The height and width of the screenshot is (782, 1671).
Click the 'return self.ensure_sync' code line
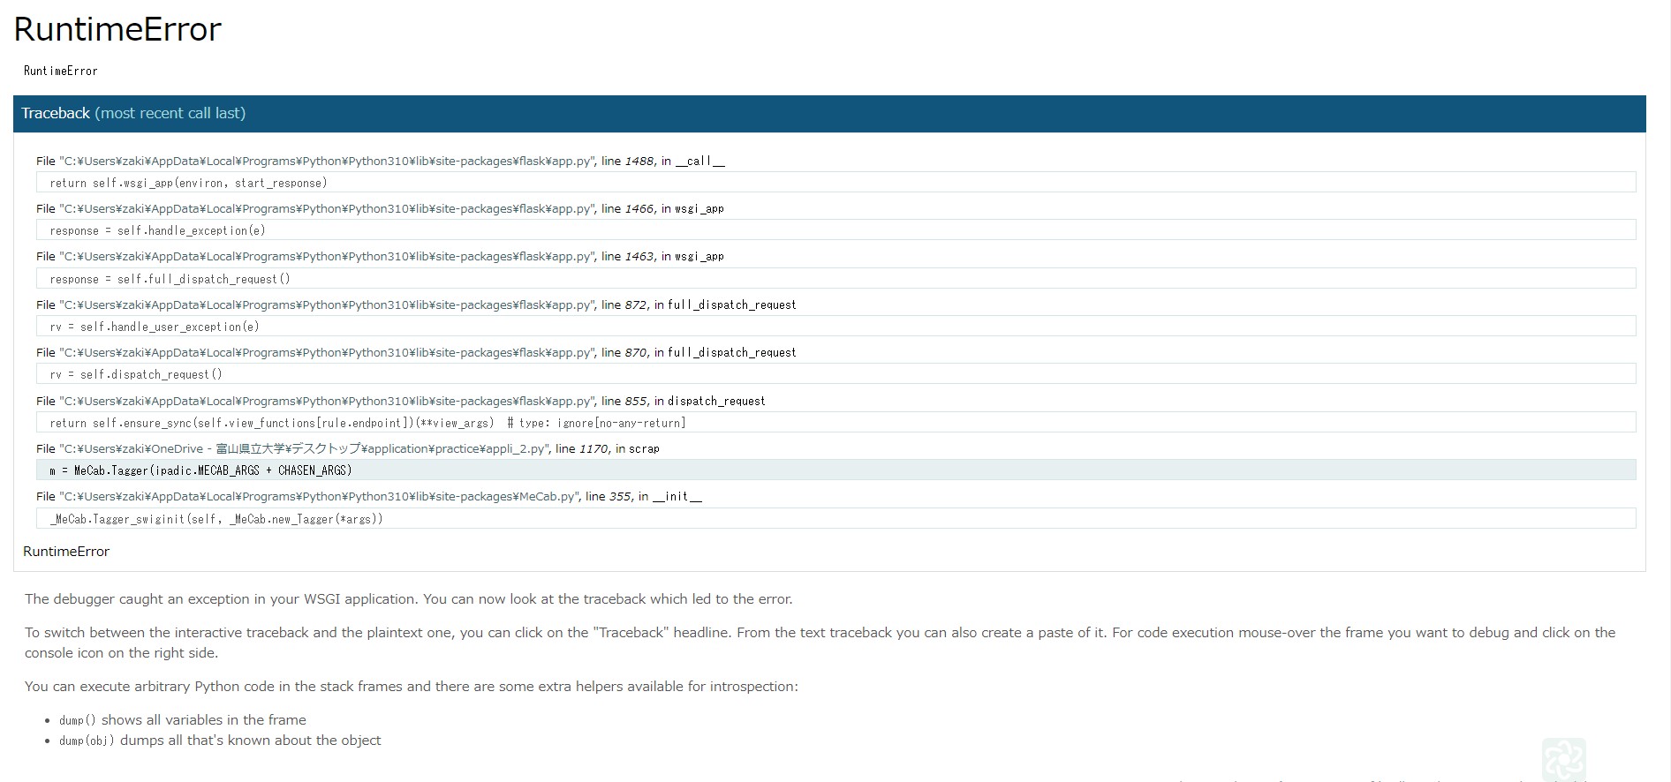pyautogui.click(x=367, y=423)
